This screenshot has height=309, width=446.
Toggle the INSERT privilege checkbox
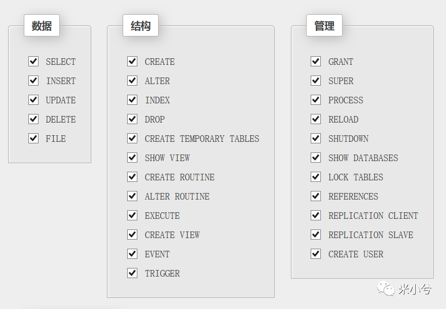(x=33, y=81)
